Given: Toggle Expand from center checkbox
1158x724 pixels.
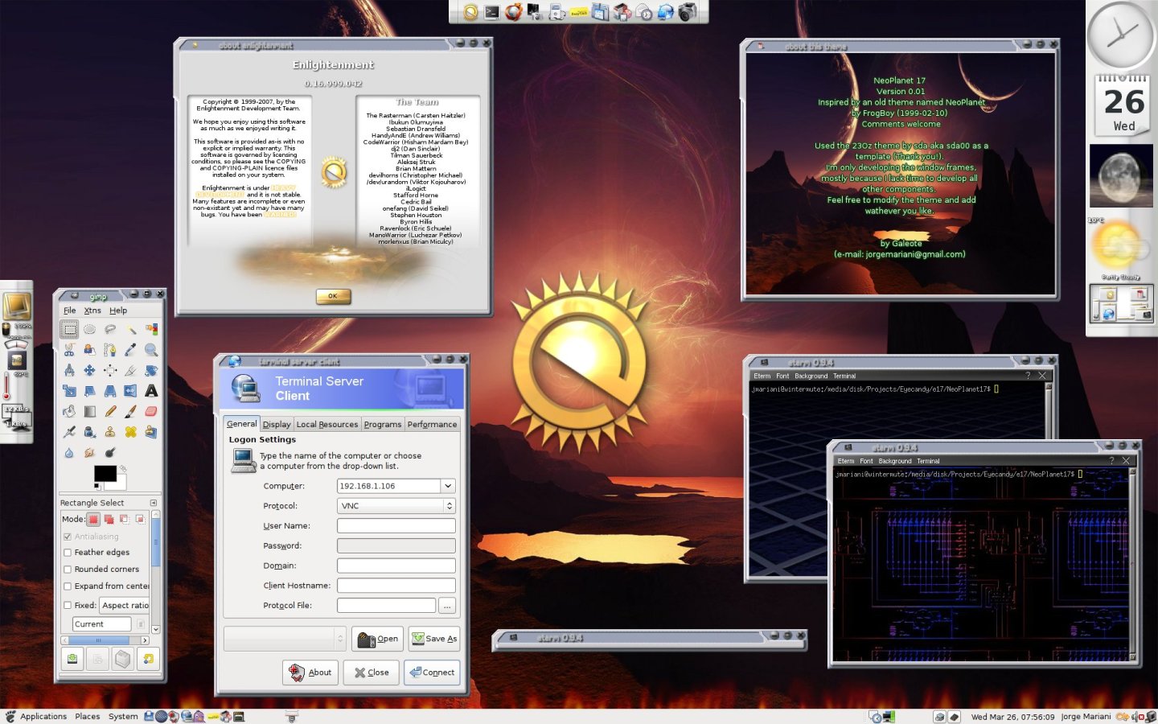Looking at the screenshot, I should click(68, 586).
